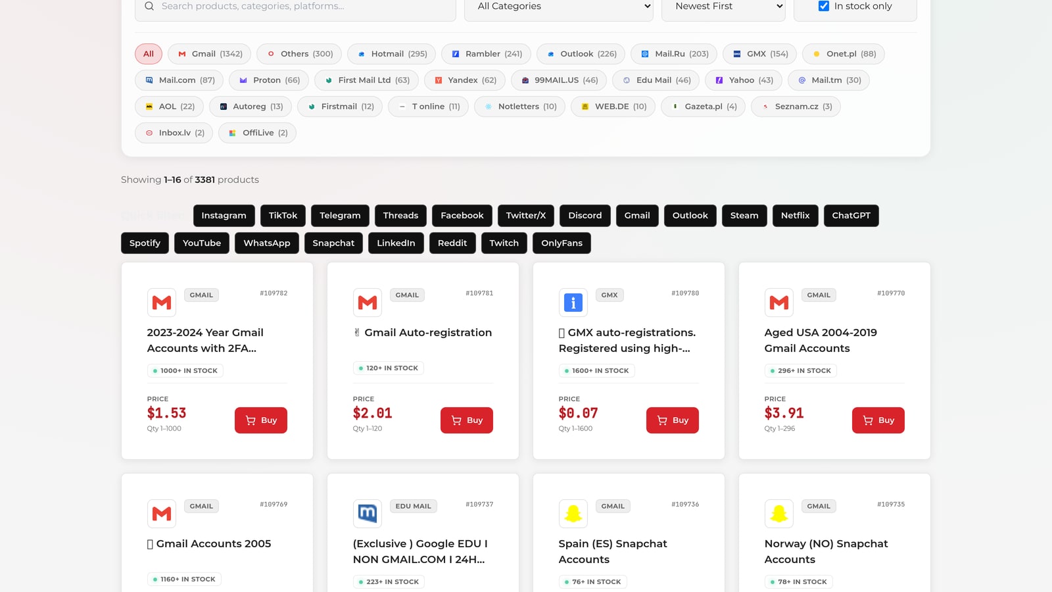
Task: Click the Instagram quick filter button
Action: click(224, 216)
